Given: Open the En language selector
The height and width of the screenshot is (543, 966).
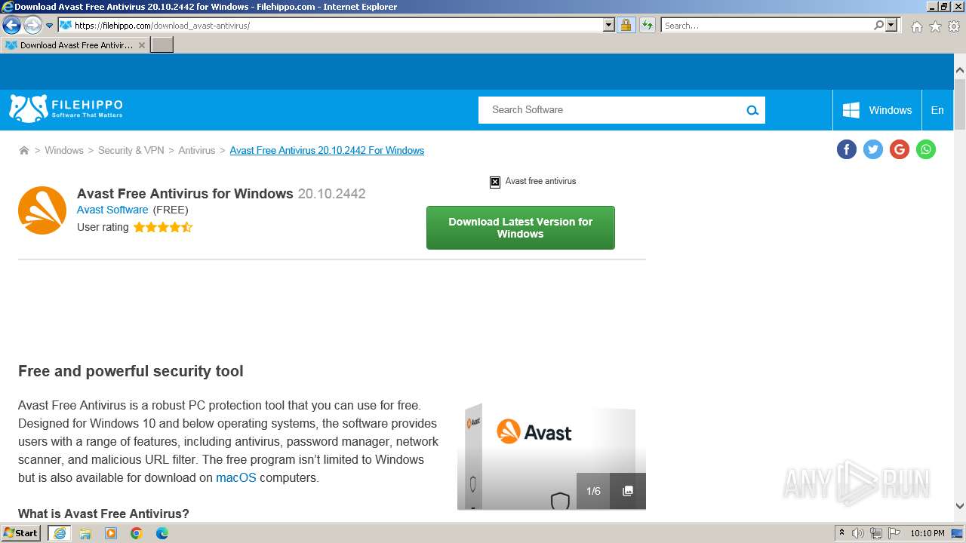Looking at the screenshot, I should 937,110.
